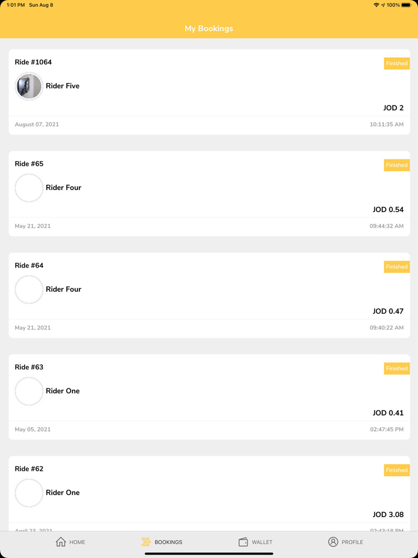Tap the Rider One name on Ride #62

tap(63, 493)
